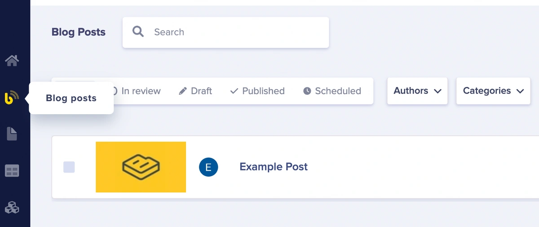Open the stacked cubes icon in sidebar
The height and width of the screenshot is (227, 539).
tap(12, 207)
